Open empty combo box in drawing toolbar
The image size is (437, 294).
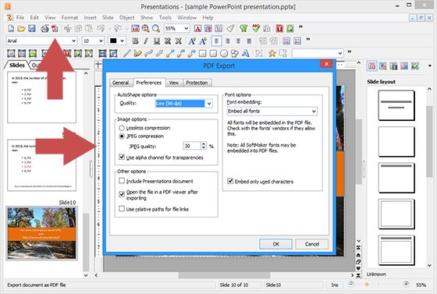[318, 53]
